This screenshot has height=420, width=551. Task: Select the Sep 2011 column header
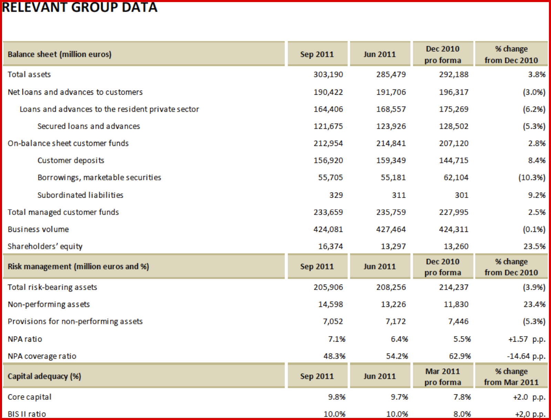[317, 54]
